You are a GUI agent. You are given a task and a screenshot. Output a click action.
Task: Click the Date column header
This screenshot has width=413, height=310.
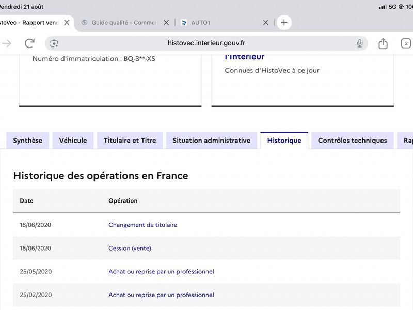(27, 200)
